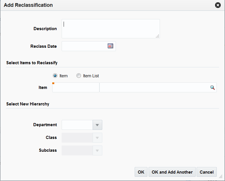This screenshot has height=181, width=225.
Task: Click the dialog corner resize grip
Action: (221, 176)
